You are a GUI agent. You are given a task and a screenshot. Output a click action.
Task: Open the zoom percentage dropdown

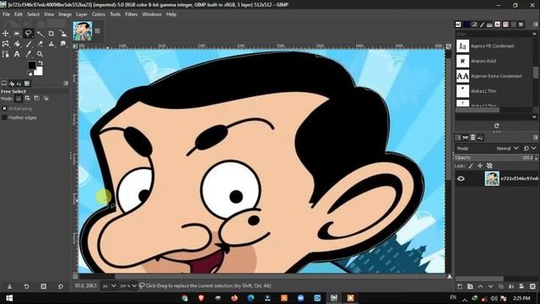128,286
